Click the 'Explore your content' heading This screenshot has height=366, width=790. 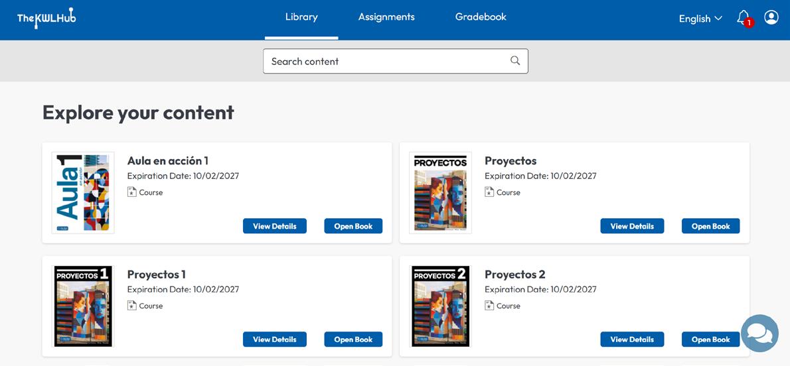[139, 112]
